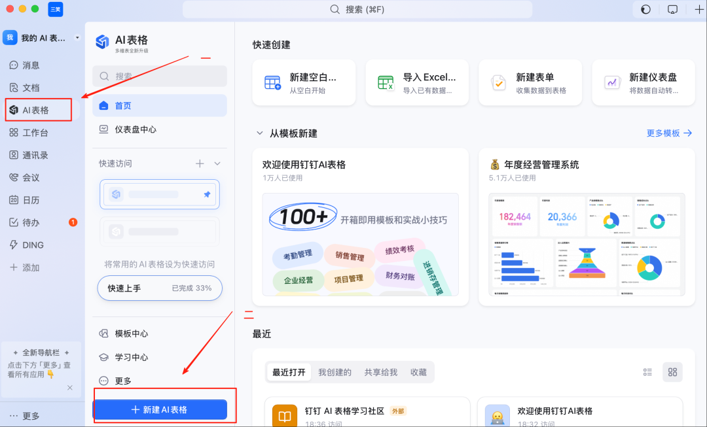The image size is (707, 427).
Task: Click the plus icon in title bar
Action: [699, 9]
